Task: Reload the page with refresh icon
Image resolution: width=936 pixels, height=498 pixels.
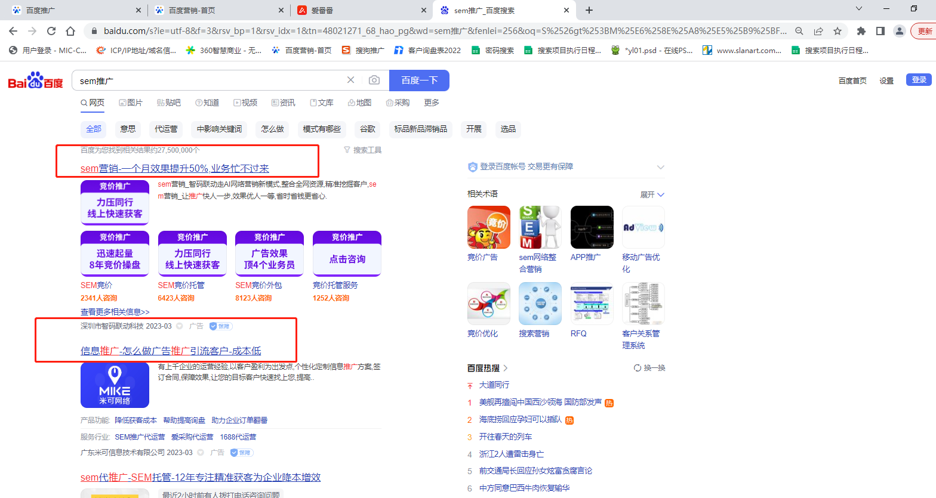Action: click(51, 31)
